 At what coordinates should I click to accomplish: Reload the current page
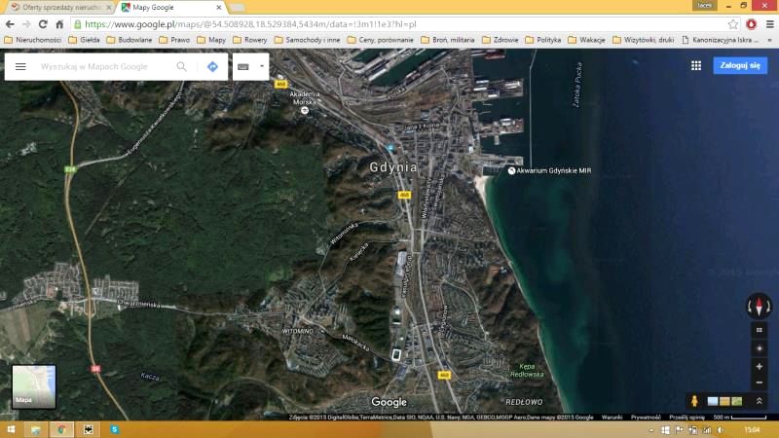(43, 23)
